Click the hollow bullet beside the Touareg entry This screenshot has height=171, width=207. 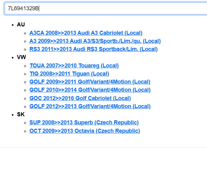[25, 66]
